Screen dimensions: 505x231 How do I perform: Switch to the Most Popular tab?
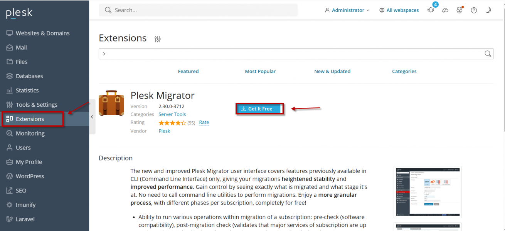[x=260, y=71]
